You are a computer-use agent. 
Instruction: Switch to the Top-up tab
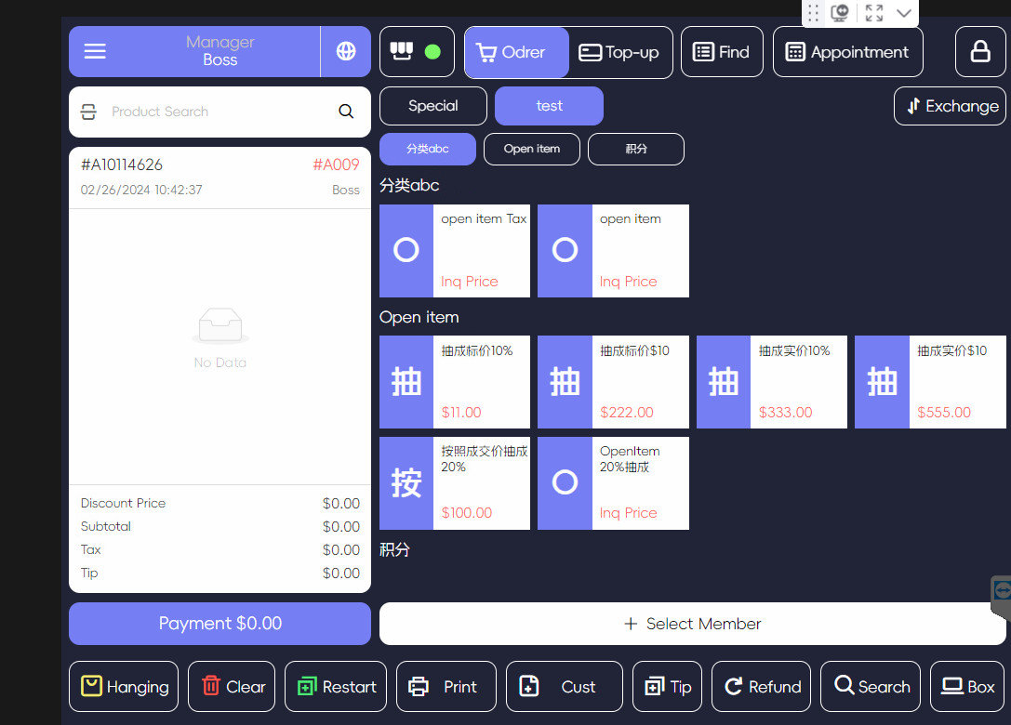(x=619, y=52)
